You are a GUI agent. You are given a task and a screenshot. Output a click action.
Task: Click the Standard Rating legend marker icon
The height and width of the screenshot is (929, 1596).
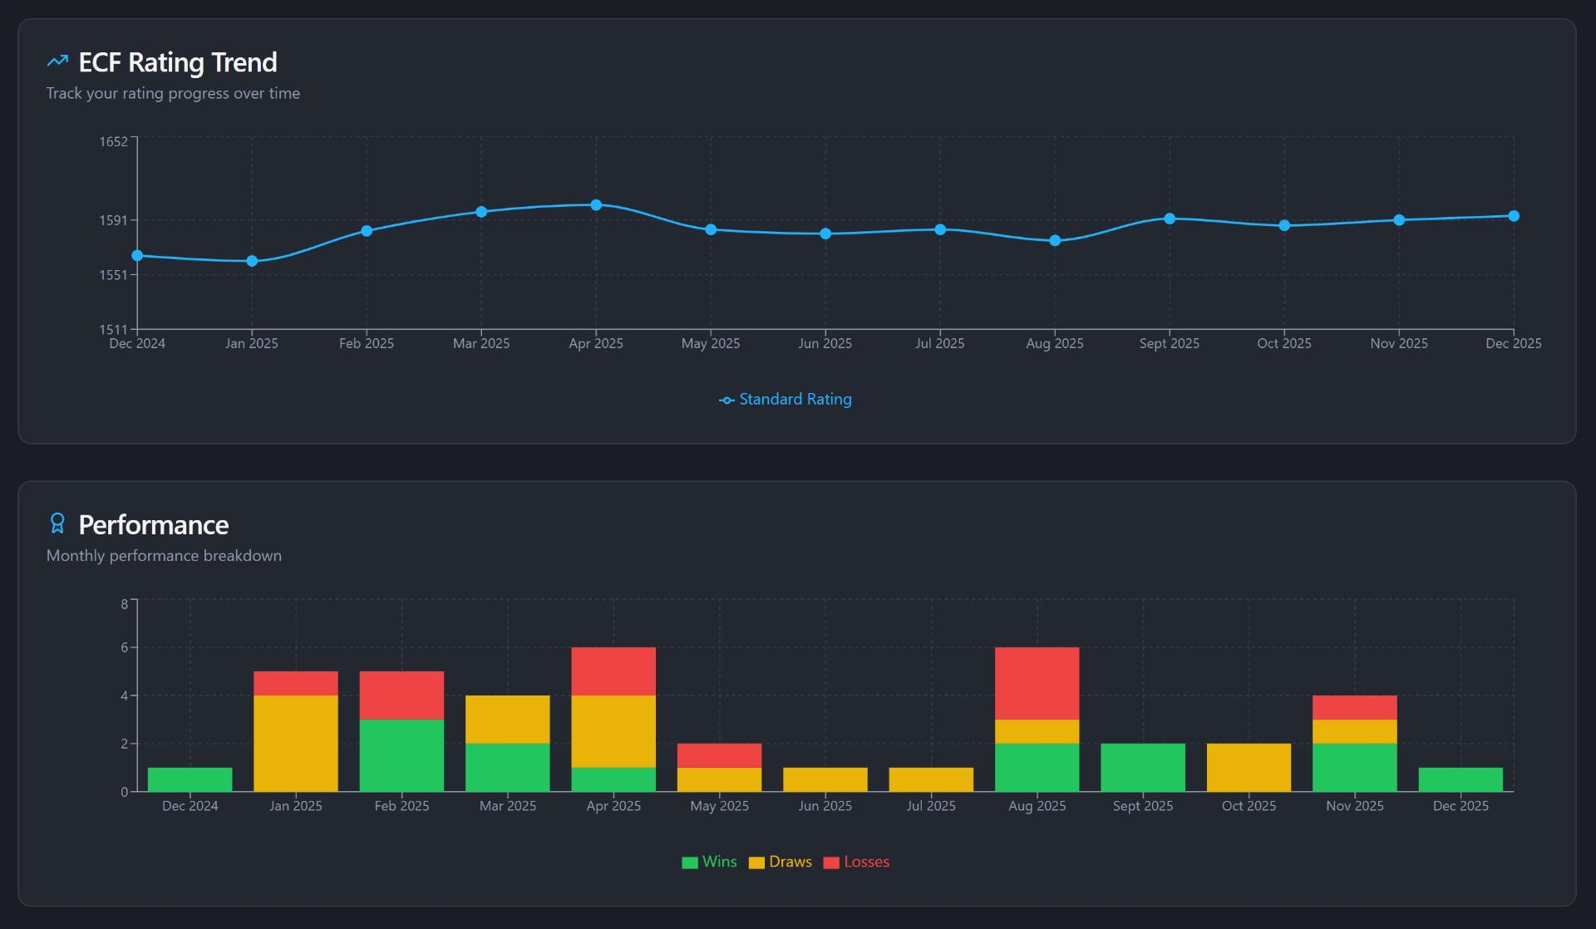(x=727, y=401)
